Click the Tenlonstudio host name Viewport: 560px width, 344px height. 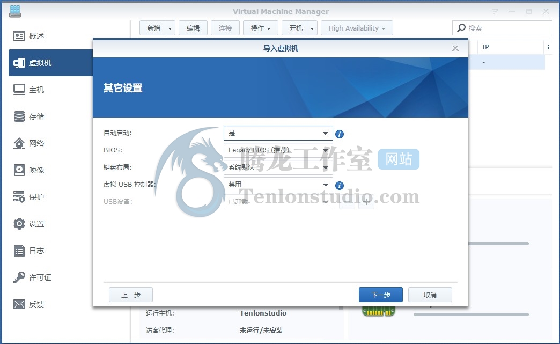(x=263, y=313)
